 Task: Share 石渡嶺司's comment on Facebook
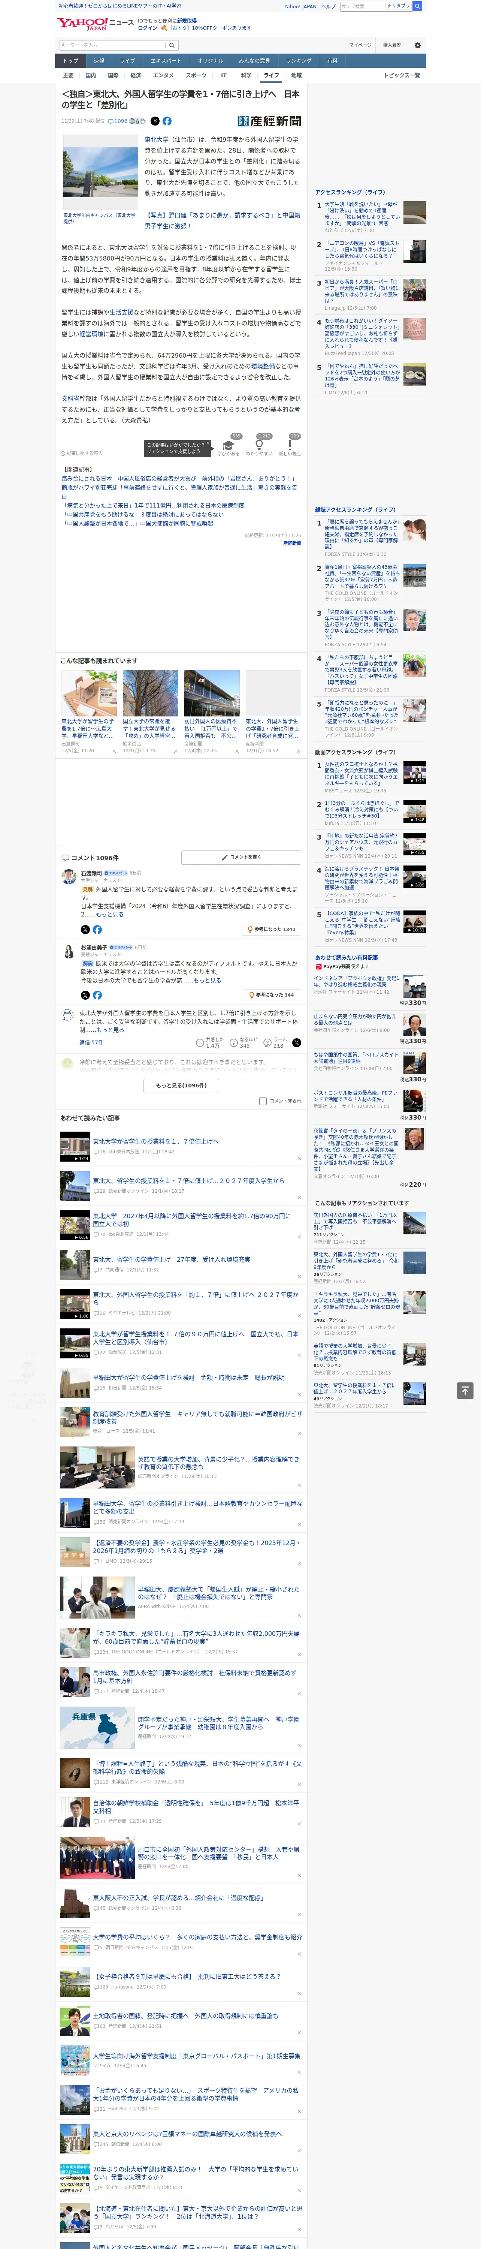tap(97, 930)
